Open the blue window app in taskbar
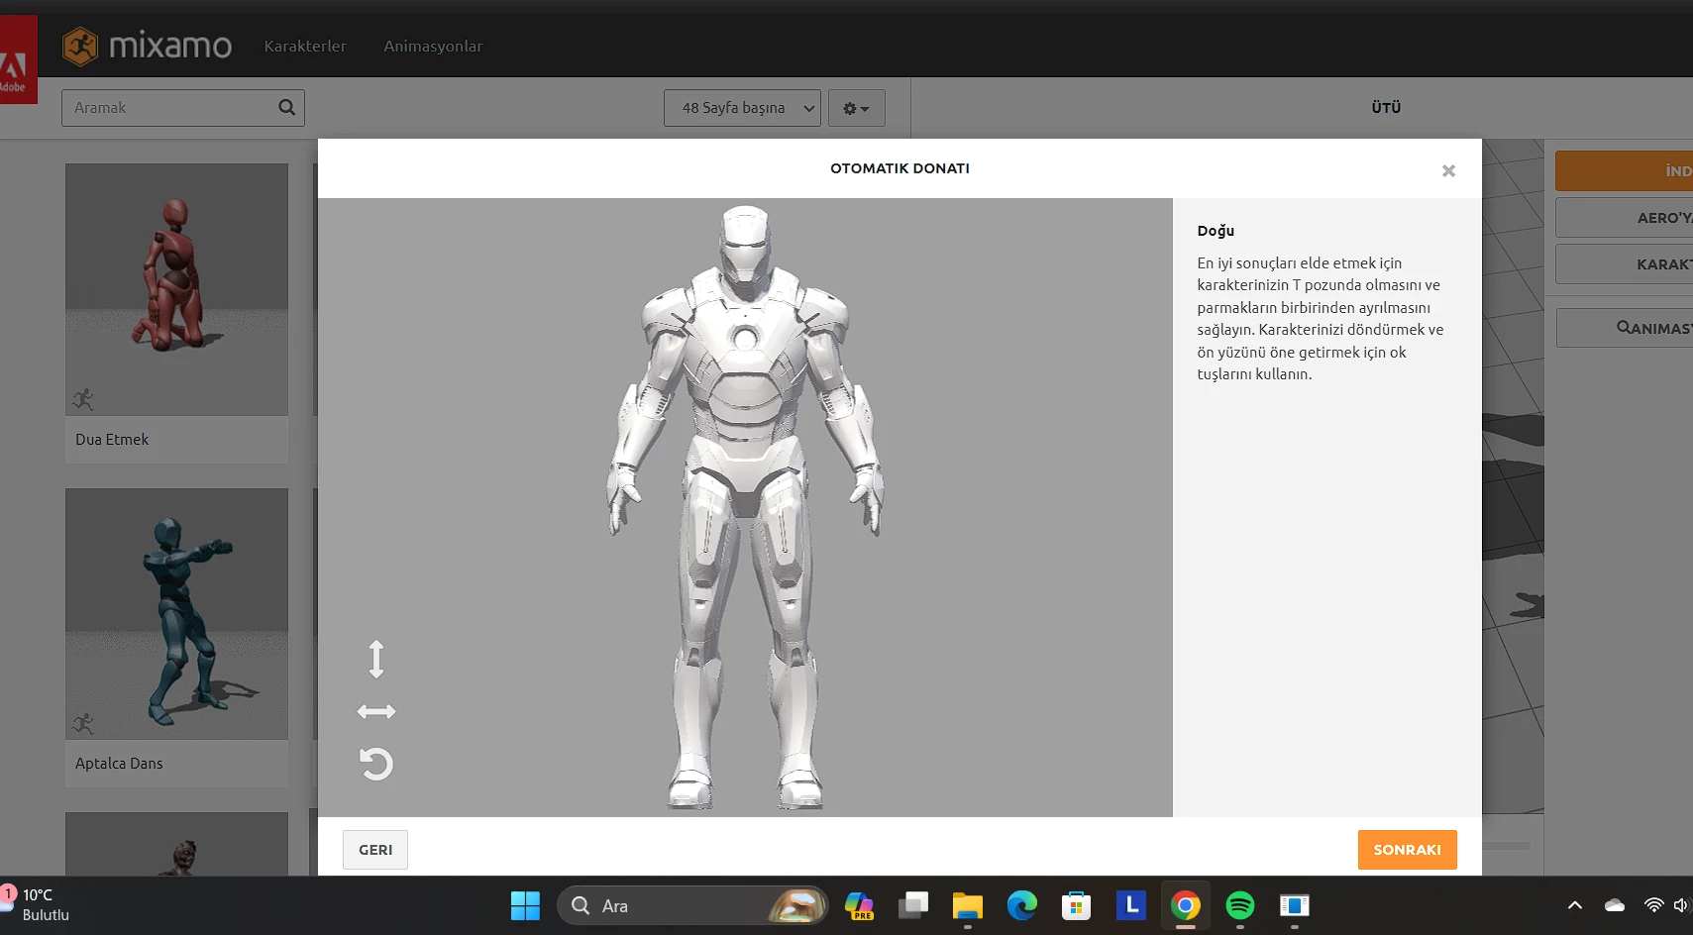Viewport: 1693px width, 935px height. (1295, 905)
